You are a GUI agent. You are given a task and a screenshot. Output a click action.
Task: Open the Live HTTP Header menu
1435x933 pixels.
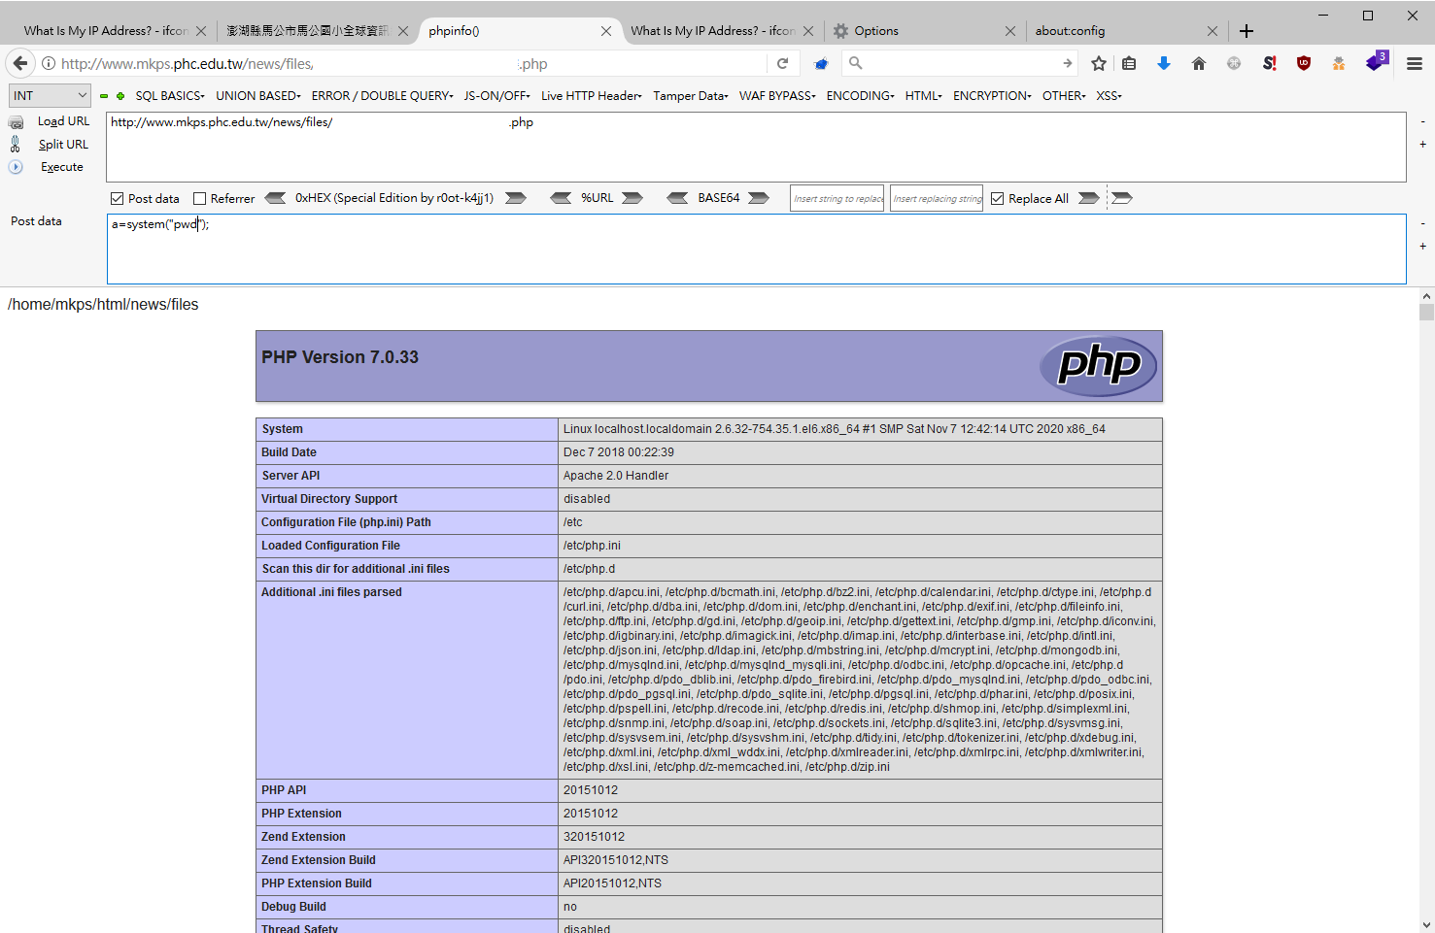[592, 96]
